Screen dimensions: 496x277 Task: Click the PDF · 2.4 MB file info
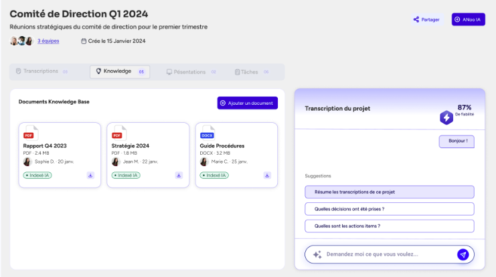point(36,154)
